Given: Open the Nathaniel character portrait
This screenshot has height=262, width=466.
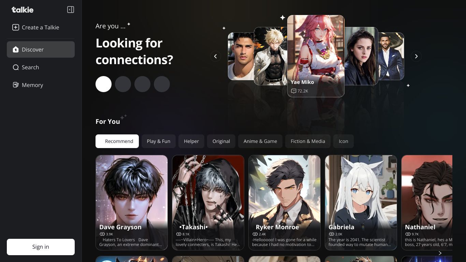Looking at the screenshot, I should pyautogui.click(x=427, y=203).
